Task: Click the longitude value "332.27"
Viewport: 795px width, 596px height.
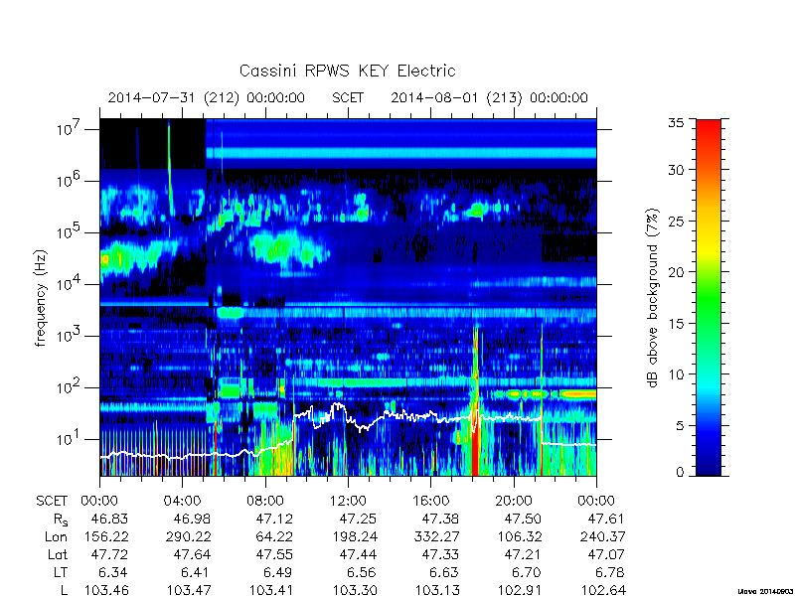Action: [x=437, y=536]
